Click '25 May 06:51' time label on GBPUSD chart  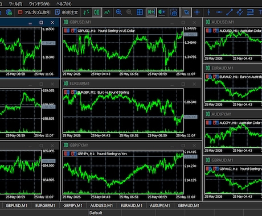tap(129, 74)
